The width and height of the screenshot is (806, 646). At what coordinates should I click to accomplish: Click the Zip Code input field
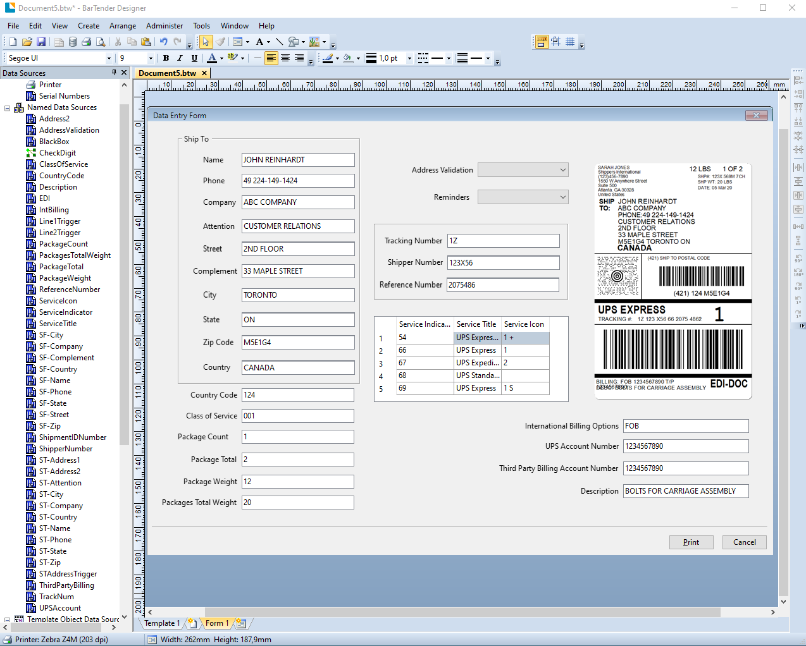[298, 343]
